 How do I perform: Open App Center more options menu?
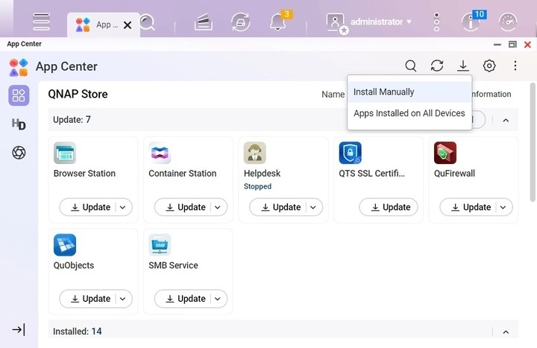pos(515,66)
